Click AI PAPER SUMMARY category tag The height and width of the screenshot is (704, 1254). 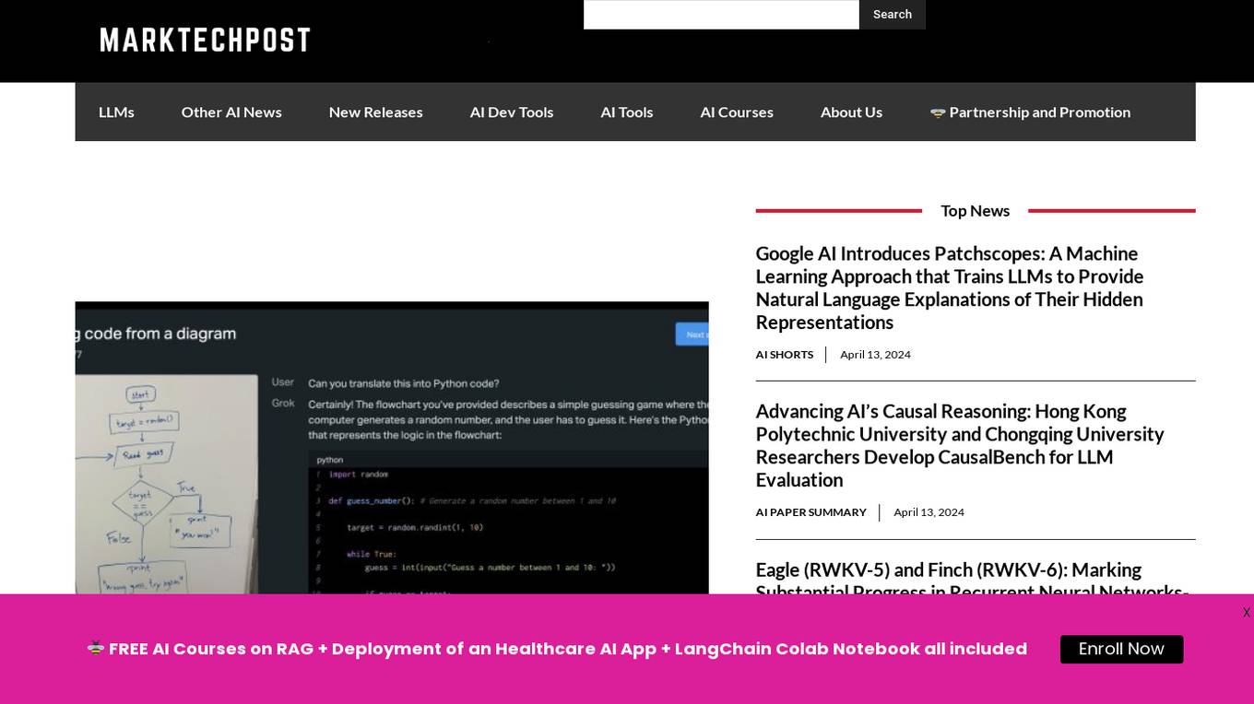(x=811, y=512)
